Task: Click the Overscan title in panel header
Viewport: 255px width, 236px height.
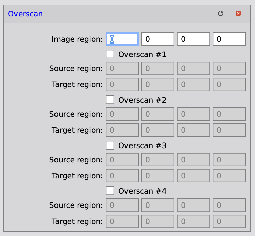Action: (x=25, y=14)
